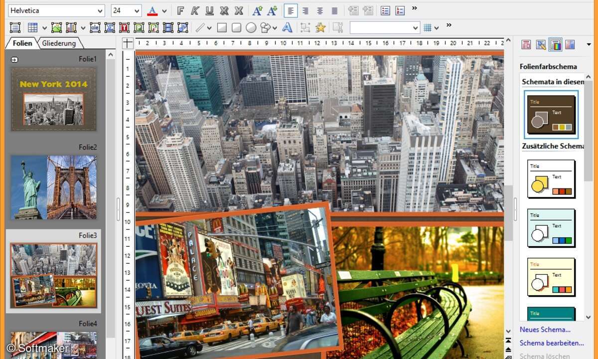Insert chart frame icon

point(71,28)
